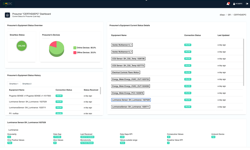Select Electrical Controls Fibaro Motion equipment
The width and height of the screenshot is (250, 150).
click(126, 72)
